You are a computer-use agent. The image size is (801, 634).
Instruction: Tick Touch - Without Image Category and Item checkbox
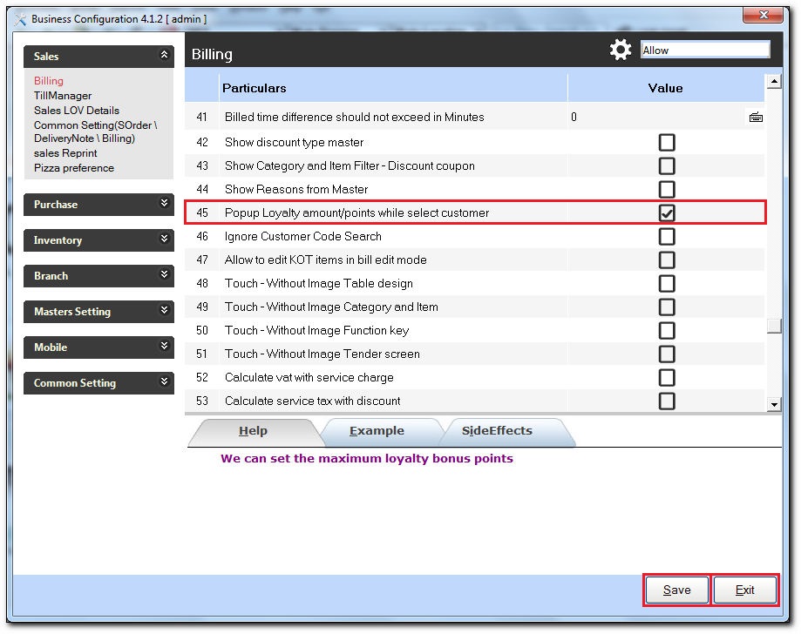click(666, 307)
